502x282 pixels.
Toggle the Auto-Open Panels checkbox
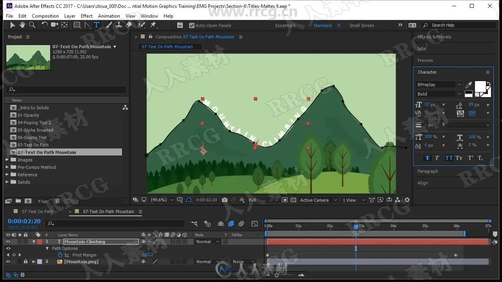click(x=192, y=25)
